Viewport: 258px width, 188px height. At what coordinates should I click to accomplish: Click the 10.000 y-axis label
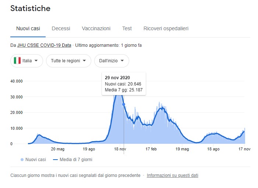point(17,128)
